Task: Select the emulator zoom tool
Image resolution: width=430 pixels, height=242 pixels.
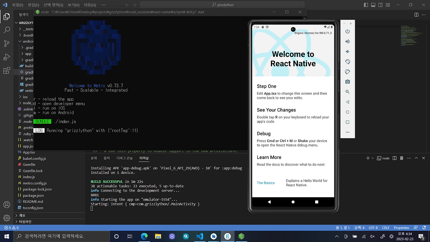Action: tap(347, 92)
